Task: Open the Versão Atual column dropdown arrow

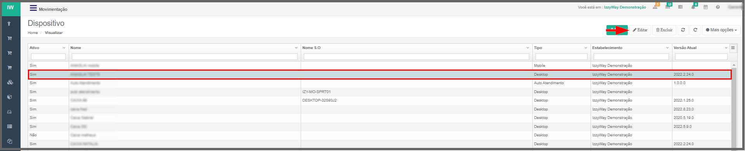Action: point(726,48)
